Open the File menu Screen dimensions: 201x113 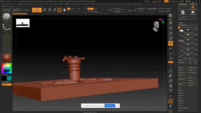click(x=42, y=4)
